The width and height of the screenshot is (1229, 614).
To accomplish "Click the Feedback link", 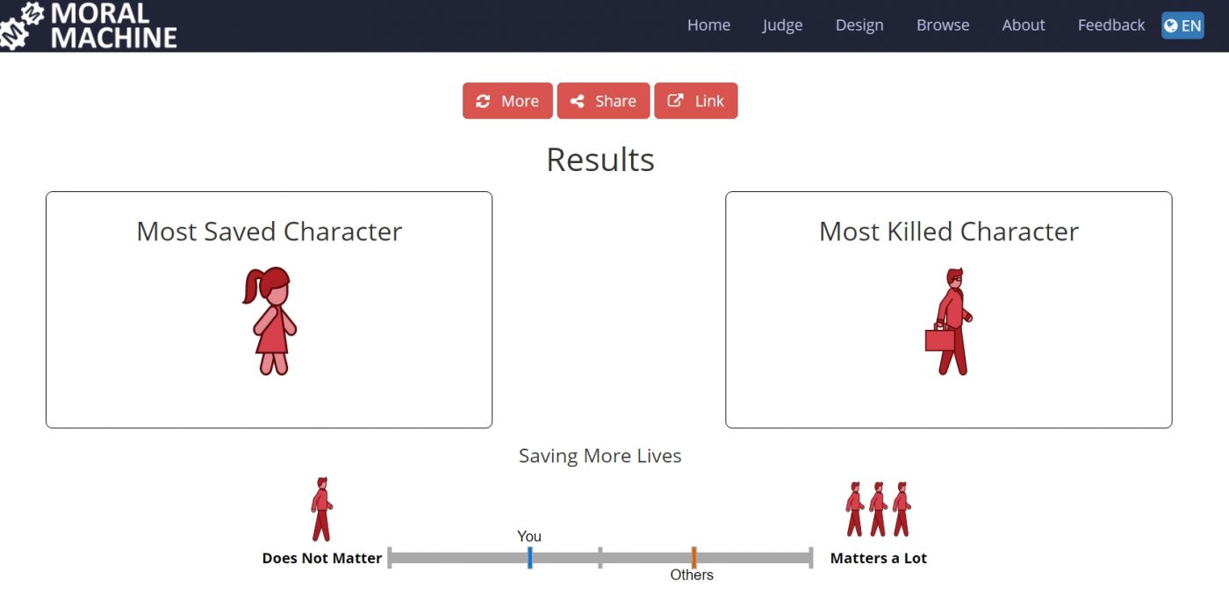I will [1111, 25].
